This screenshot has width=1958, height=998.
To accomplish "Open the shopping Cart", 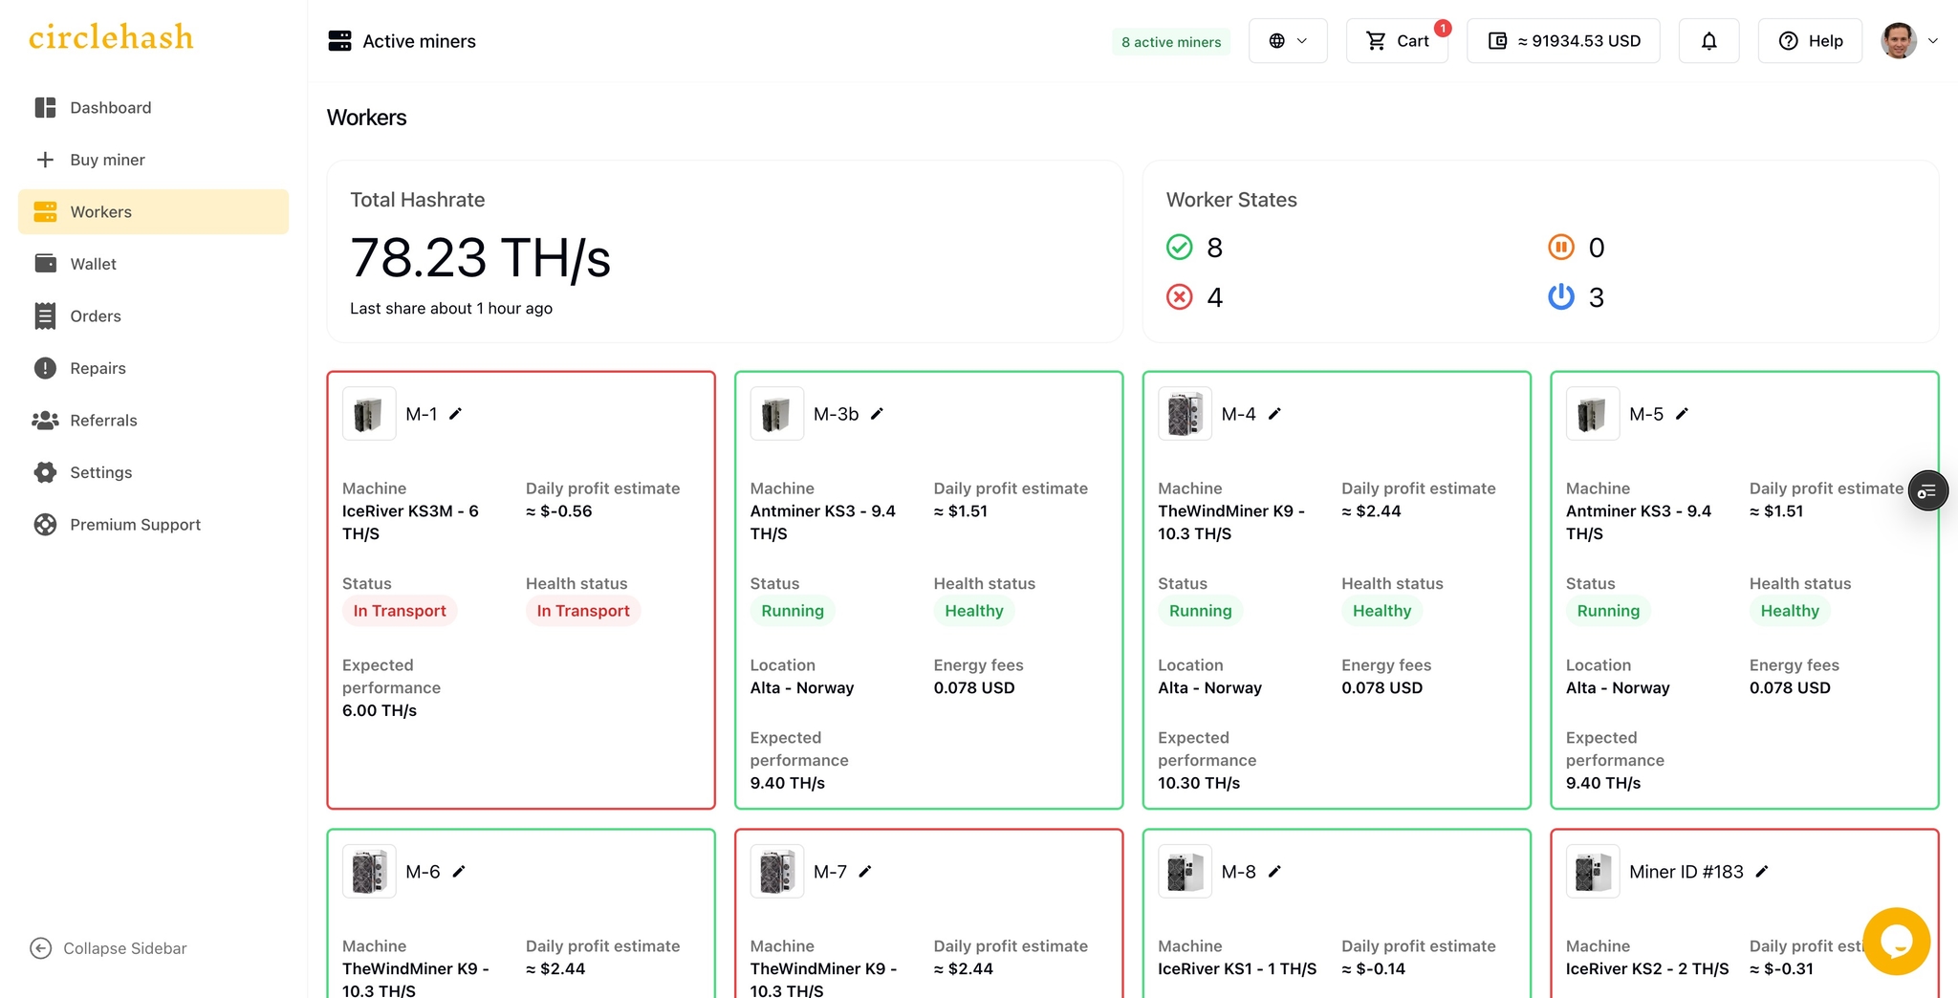I will tap(1397, 41).
